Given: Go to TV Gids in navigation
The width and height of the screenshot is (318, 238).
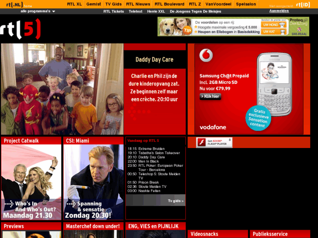Looking at the screenshot, I should (x=113, y=4).
